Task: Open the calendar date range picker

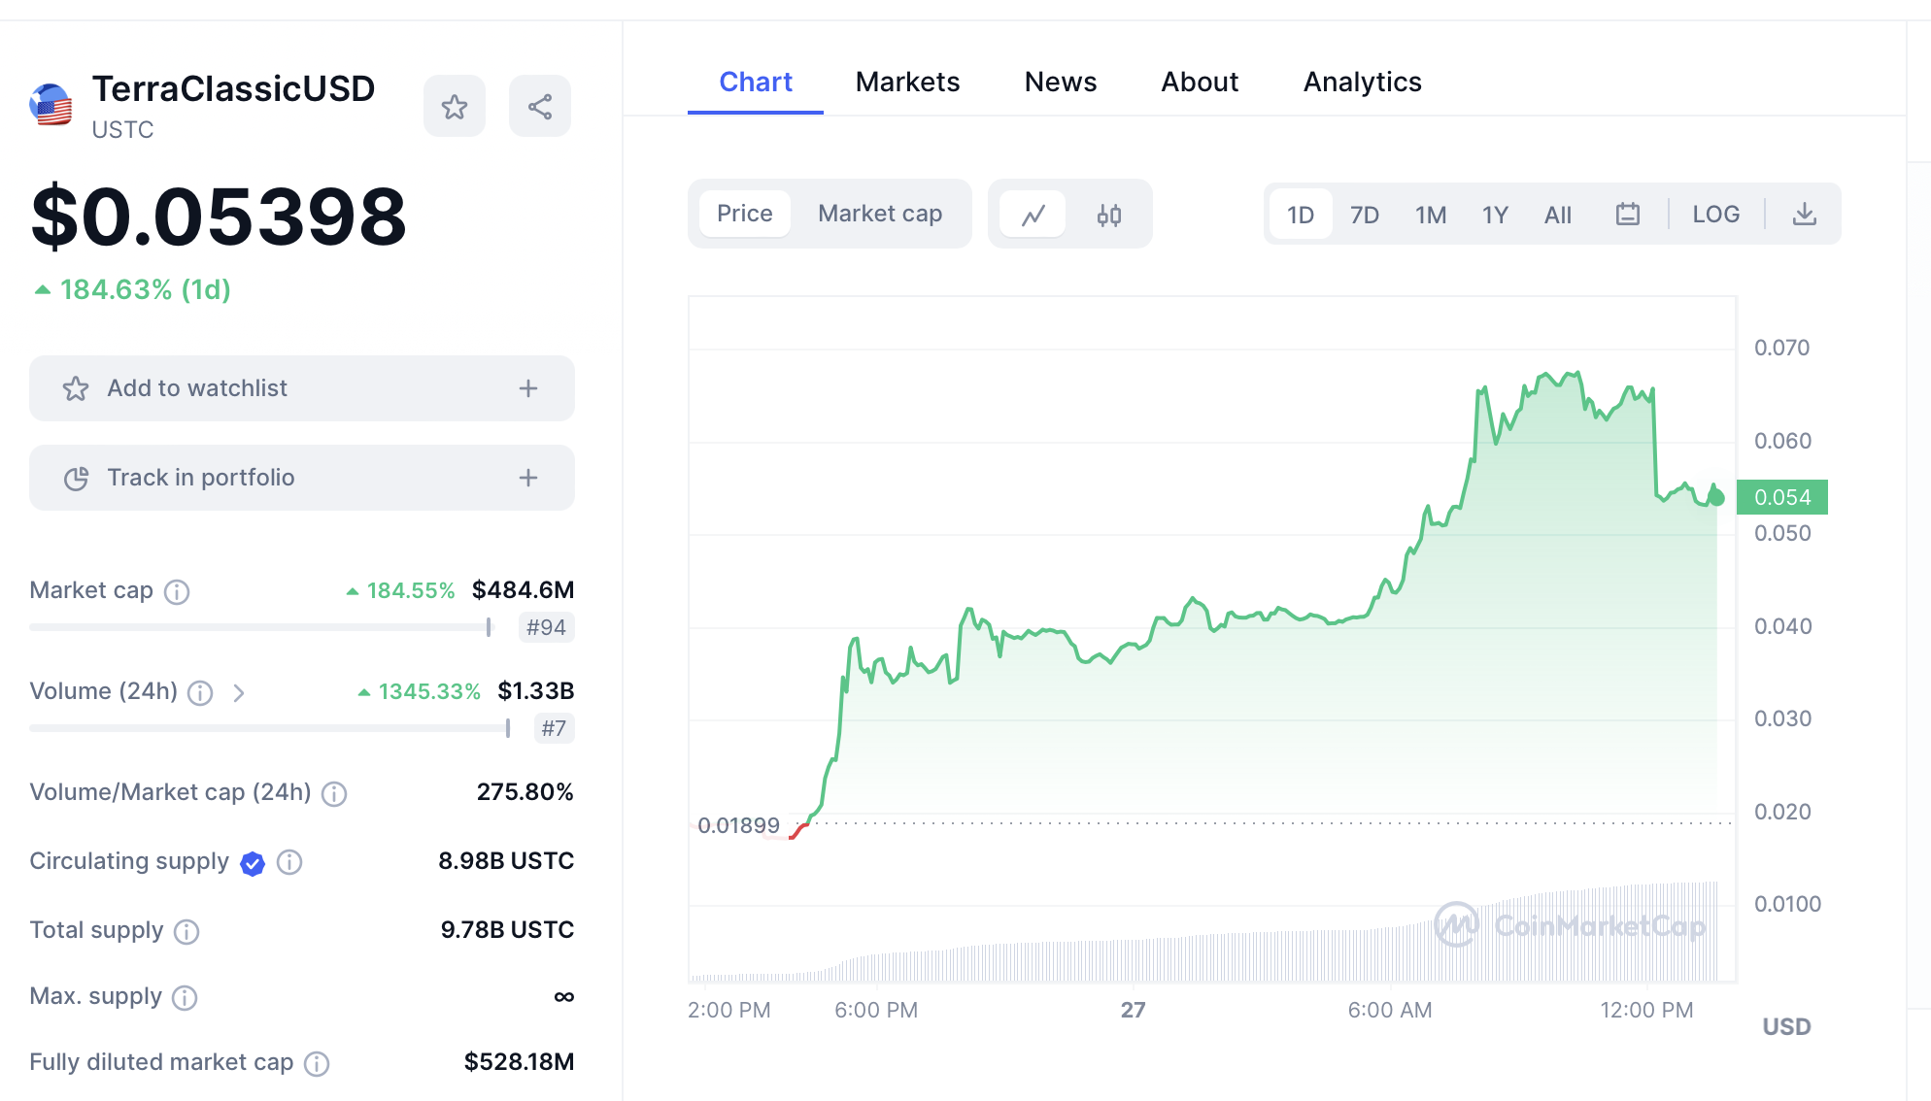Action: point(1628,215)
